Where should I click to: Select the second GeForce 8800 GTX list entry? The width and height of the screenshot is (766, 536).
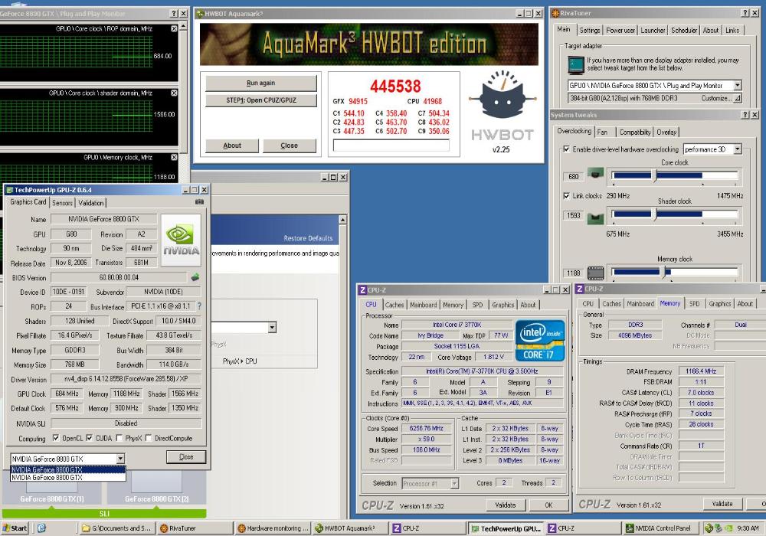pyautogui.click(x=68, y=477)
